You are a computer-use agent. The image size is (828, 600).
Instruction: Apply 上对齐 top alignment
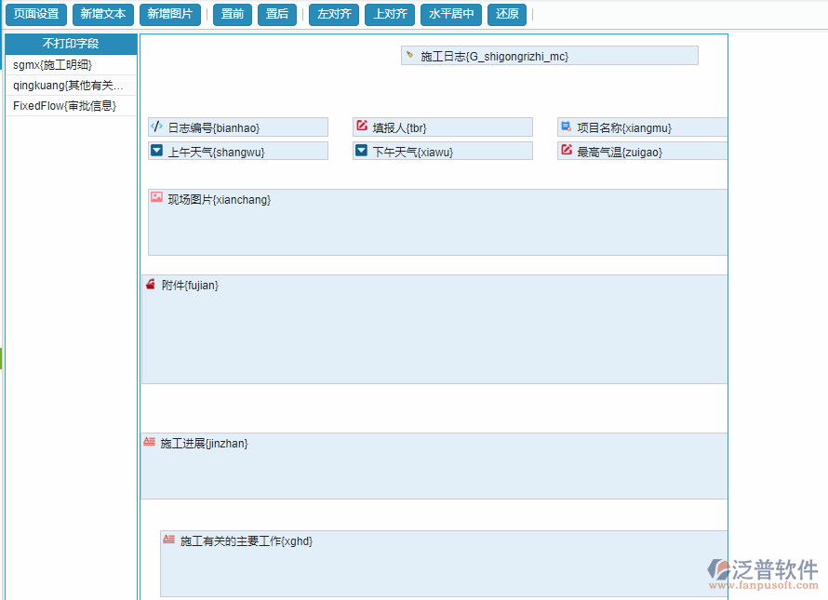pos(390,14)
